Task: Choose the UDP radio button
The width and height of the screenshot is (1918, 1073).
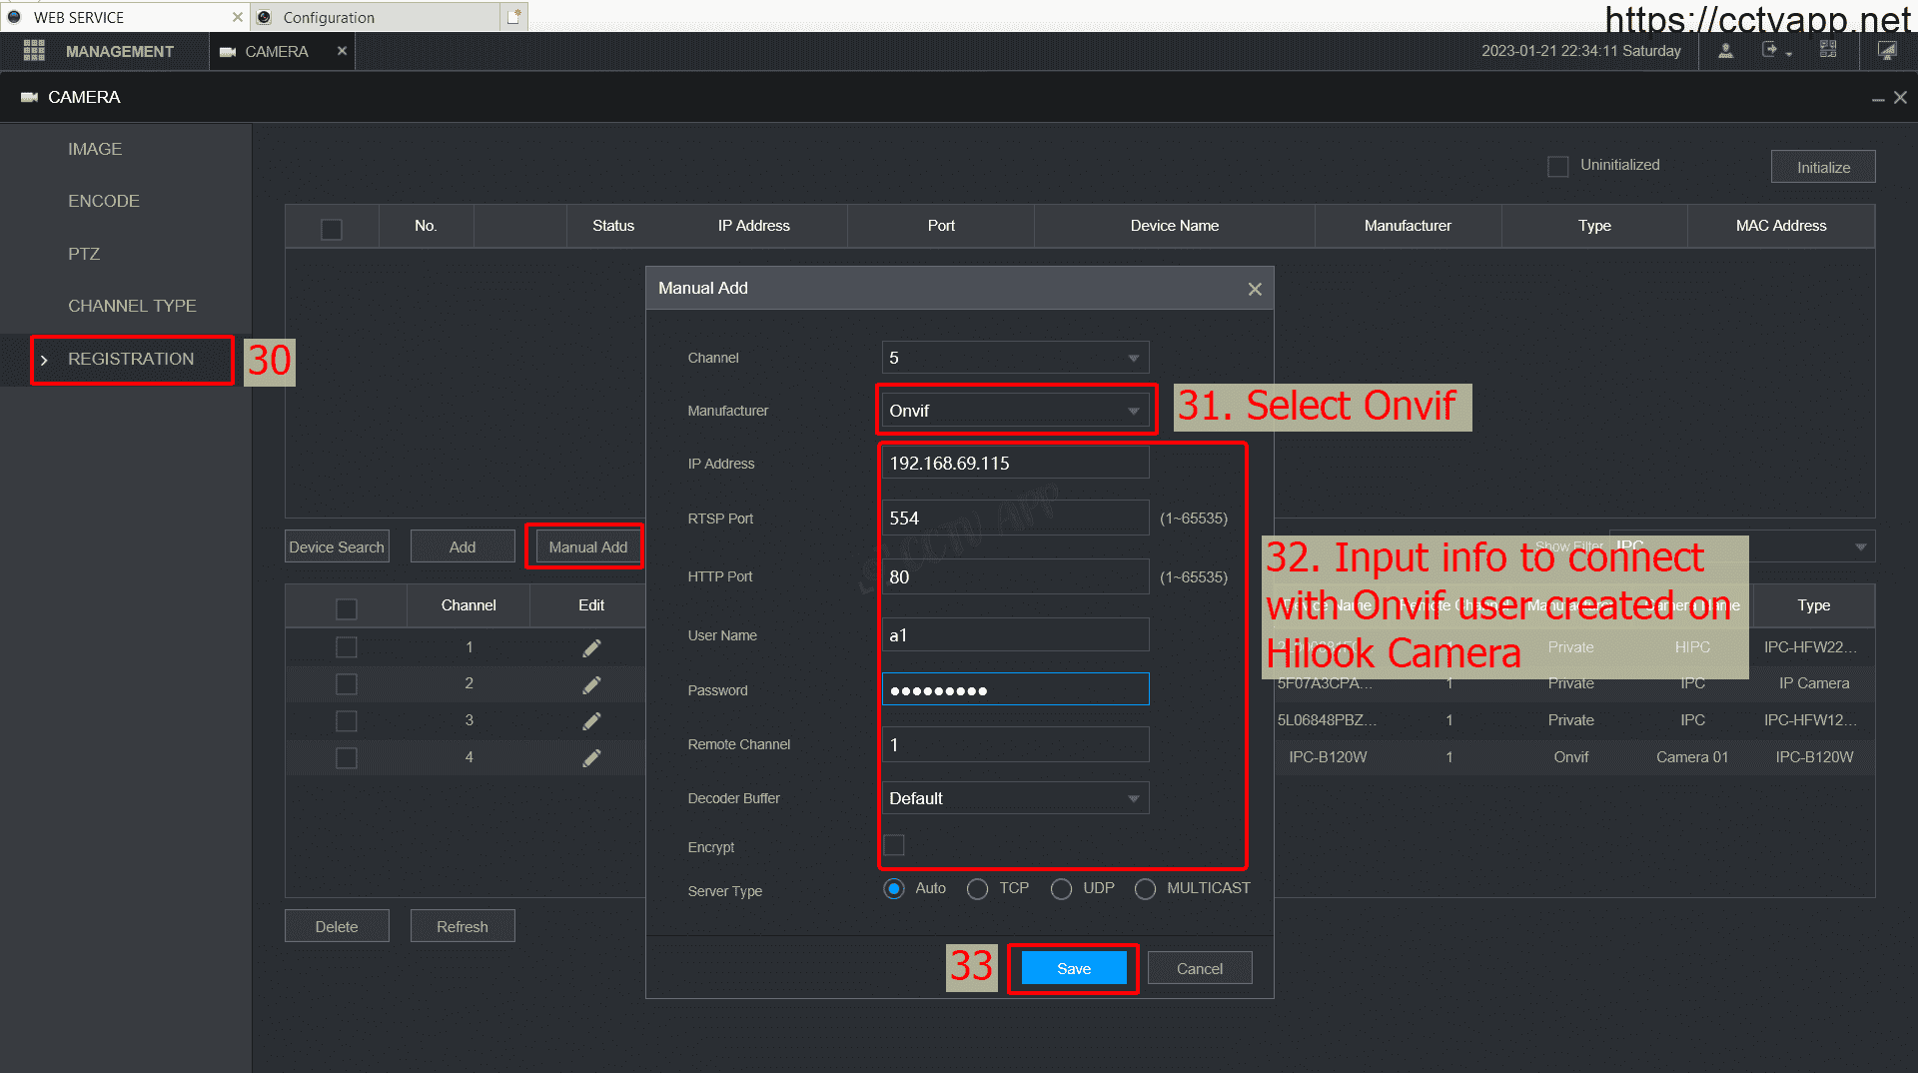Action: point(1061,889)
